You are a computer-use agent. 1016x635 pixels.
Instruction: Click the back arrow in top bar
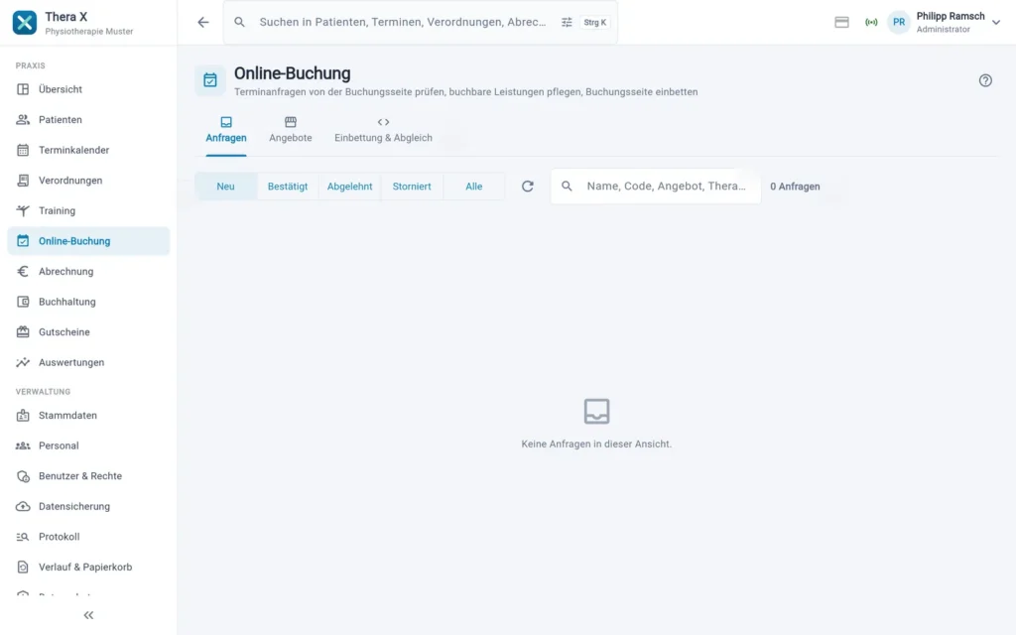tap(203, 22)
